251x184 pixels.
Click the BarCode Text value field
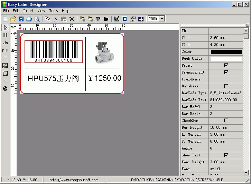coord(226,100)
